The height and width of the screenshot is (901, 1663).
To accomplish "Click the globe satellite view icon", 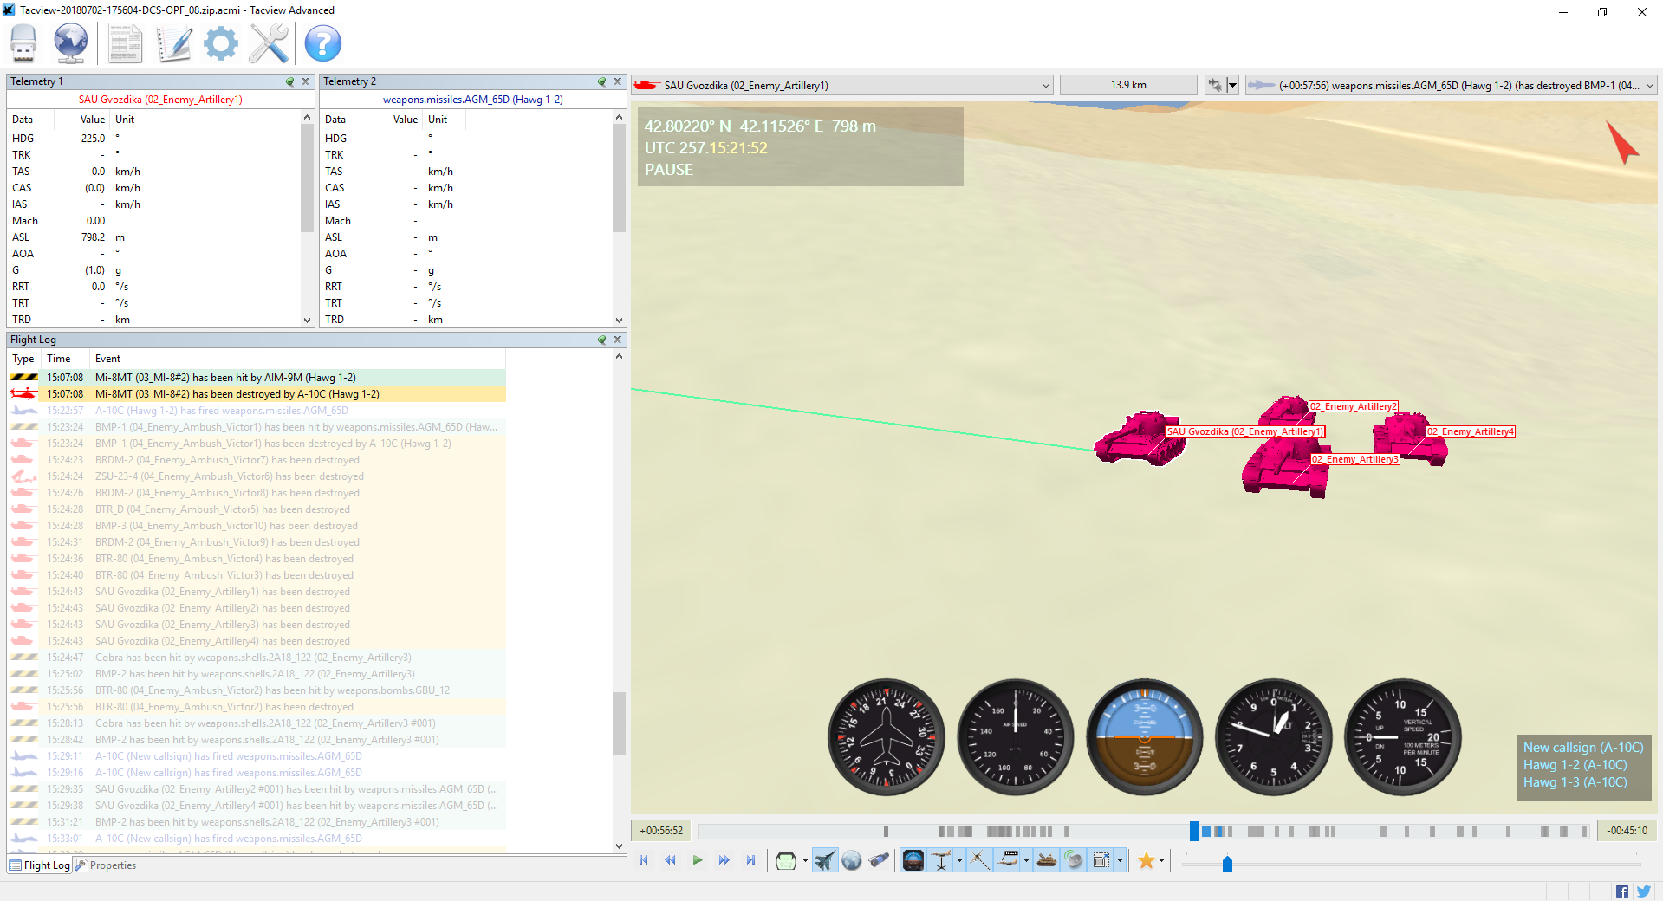I will pyautogui.click(x=852, y=860).
